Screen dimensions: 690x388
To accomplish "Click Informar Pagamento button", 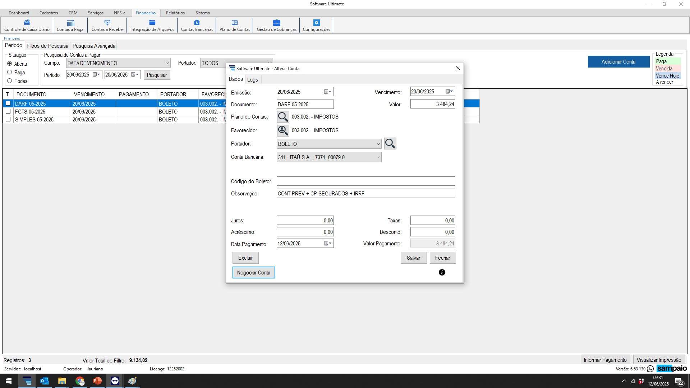I will pos(605,360).
